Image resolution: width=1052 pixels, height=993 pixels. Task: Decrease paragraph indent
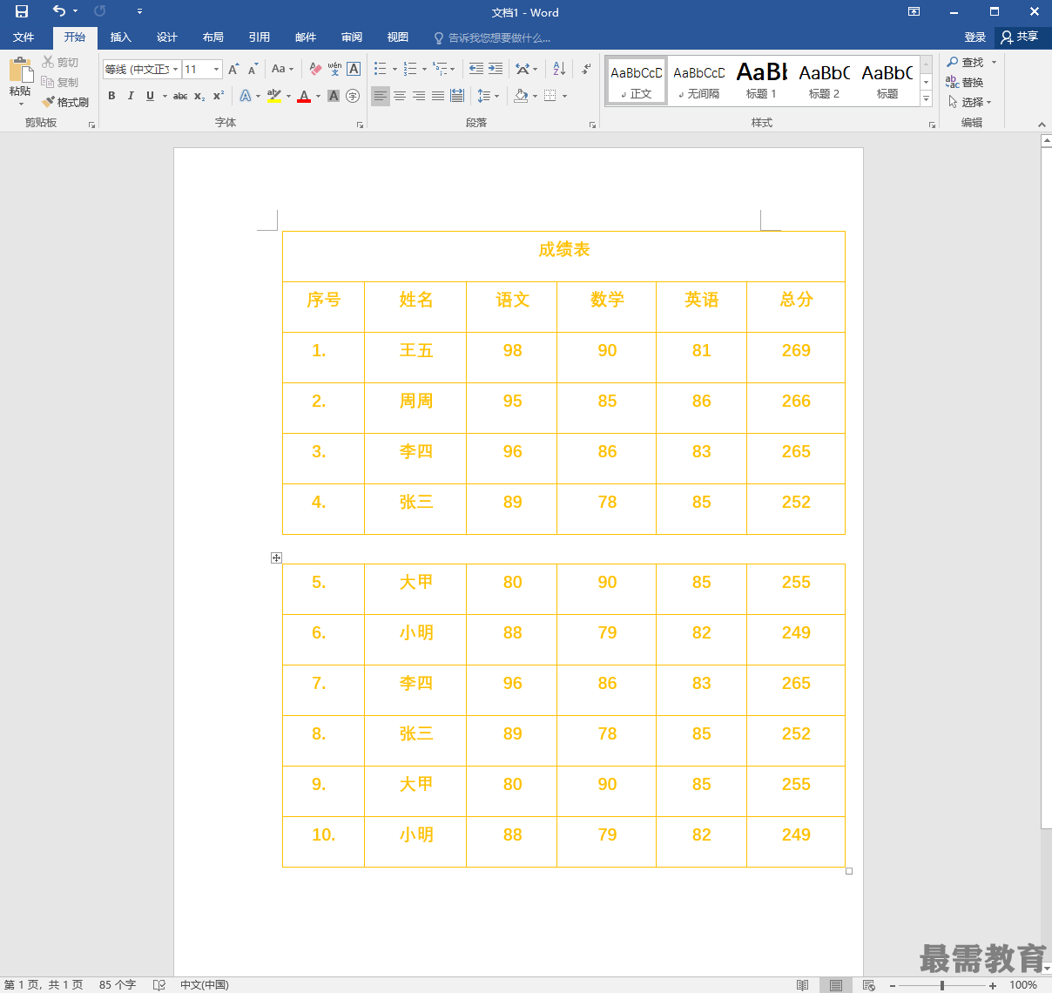476,69
